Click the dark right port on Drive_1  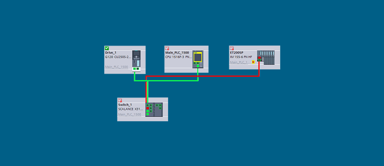[138, 69]
